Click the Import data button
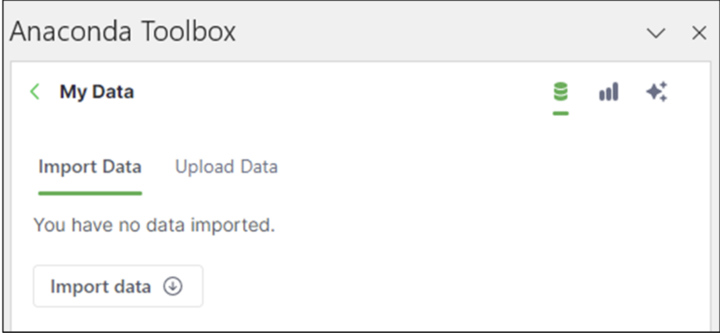The width and height of the screenshot is (720, 333). (x=118, y=286)
